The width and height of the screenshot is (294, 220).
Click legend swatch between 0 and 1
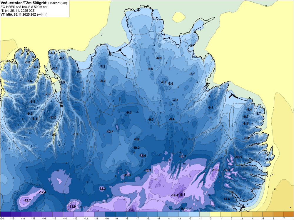[216, 214]
